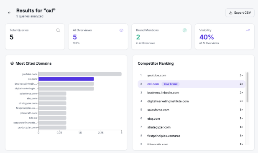Click the Competitor Ranking title
Screen dimensions: 258x154
click(156, 63)
